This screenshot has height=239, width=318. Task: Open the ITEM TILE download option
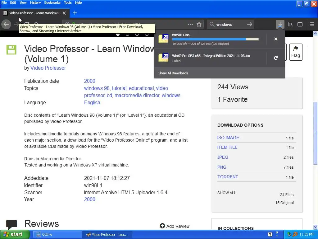(227, 147)
